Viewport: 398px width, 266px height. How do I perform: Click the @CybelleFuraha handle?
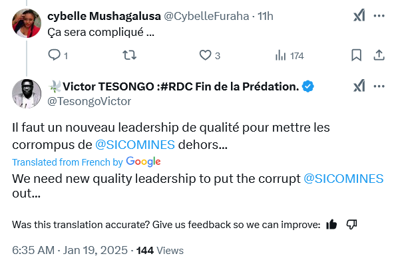tap(206, 16)
